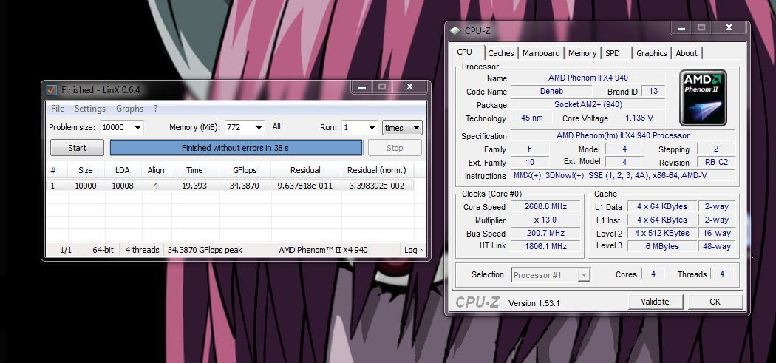Click the Time column header

194,170
